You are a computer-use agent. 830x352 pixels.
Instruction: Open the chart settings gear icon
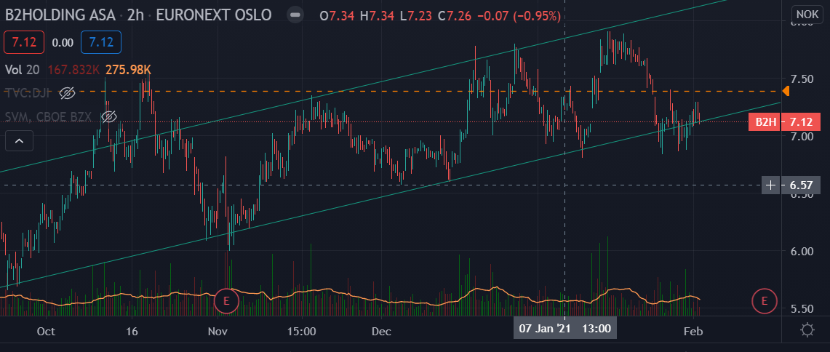[x=807, y=330]
